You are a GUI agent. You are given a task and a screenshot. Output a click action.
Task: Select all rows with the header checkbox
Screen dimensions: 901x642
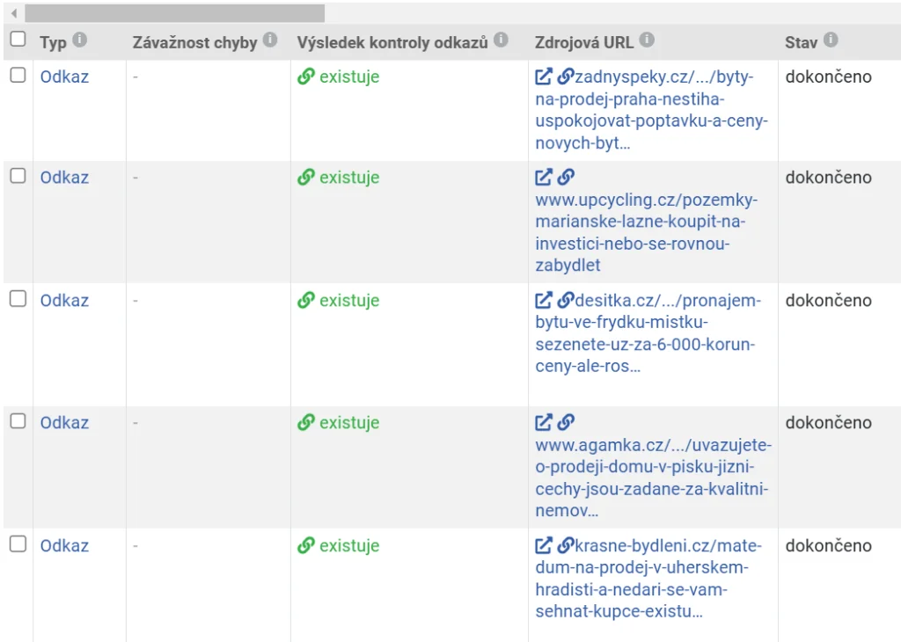[17, 39]
